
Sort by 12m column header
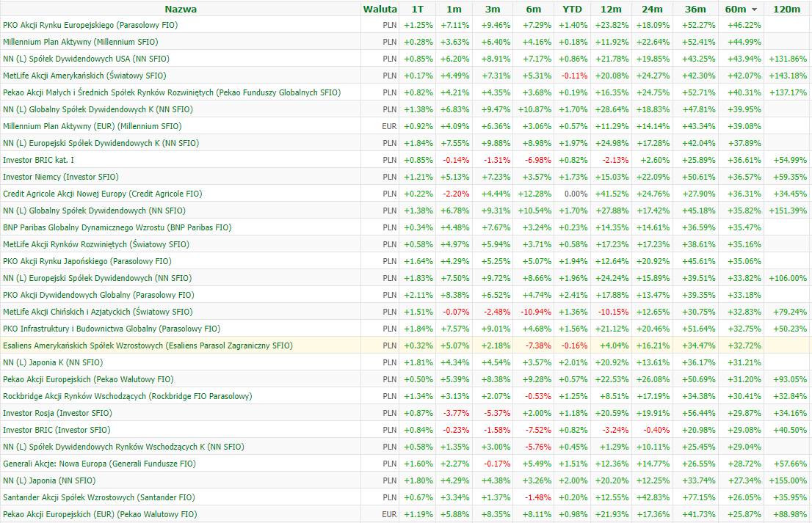(x=611, y=10)
